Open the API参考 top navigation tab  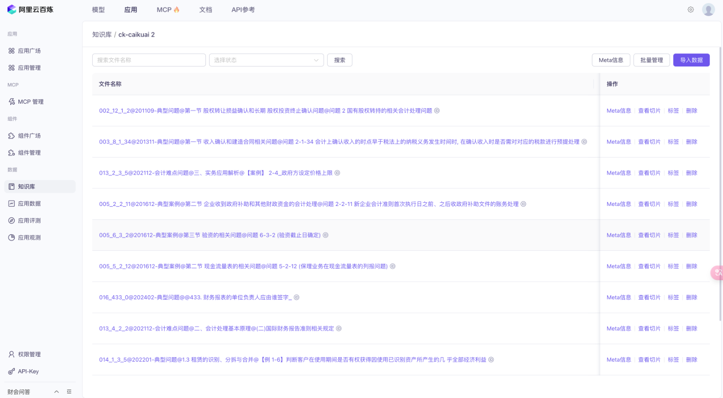(243, 10)
